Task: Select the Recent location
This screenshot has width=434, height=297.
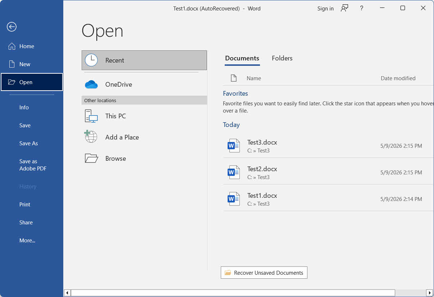Action: pos(144,60)
